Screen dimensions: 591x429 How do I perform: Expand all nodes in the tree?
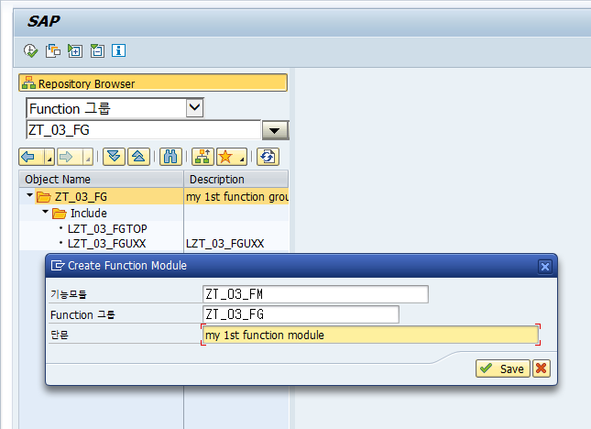[x=114, y=157]
